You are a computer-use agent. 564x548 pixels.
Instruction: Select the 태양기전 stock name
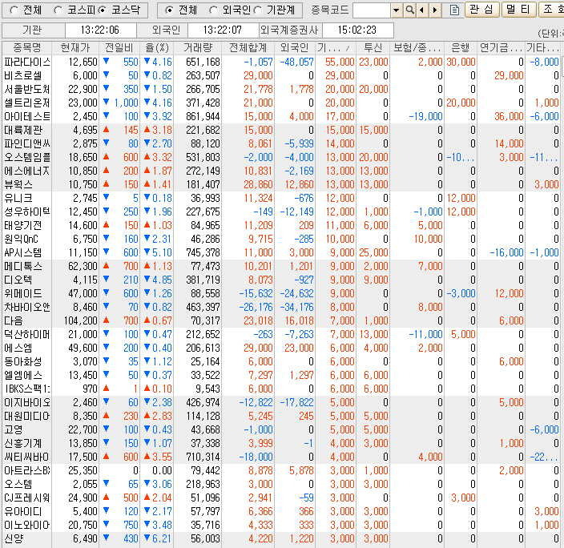23,226
